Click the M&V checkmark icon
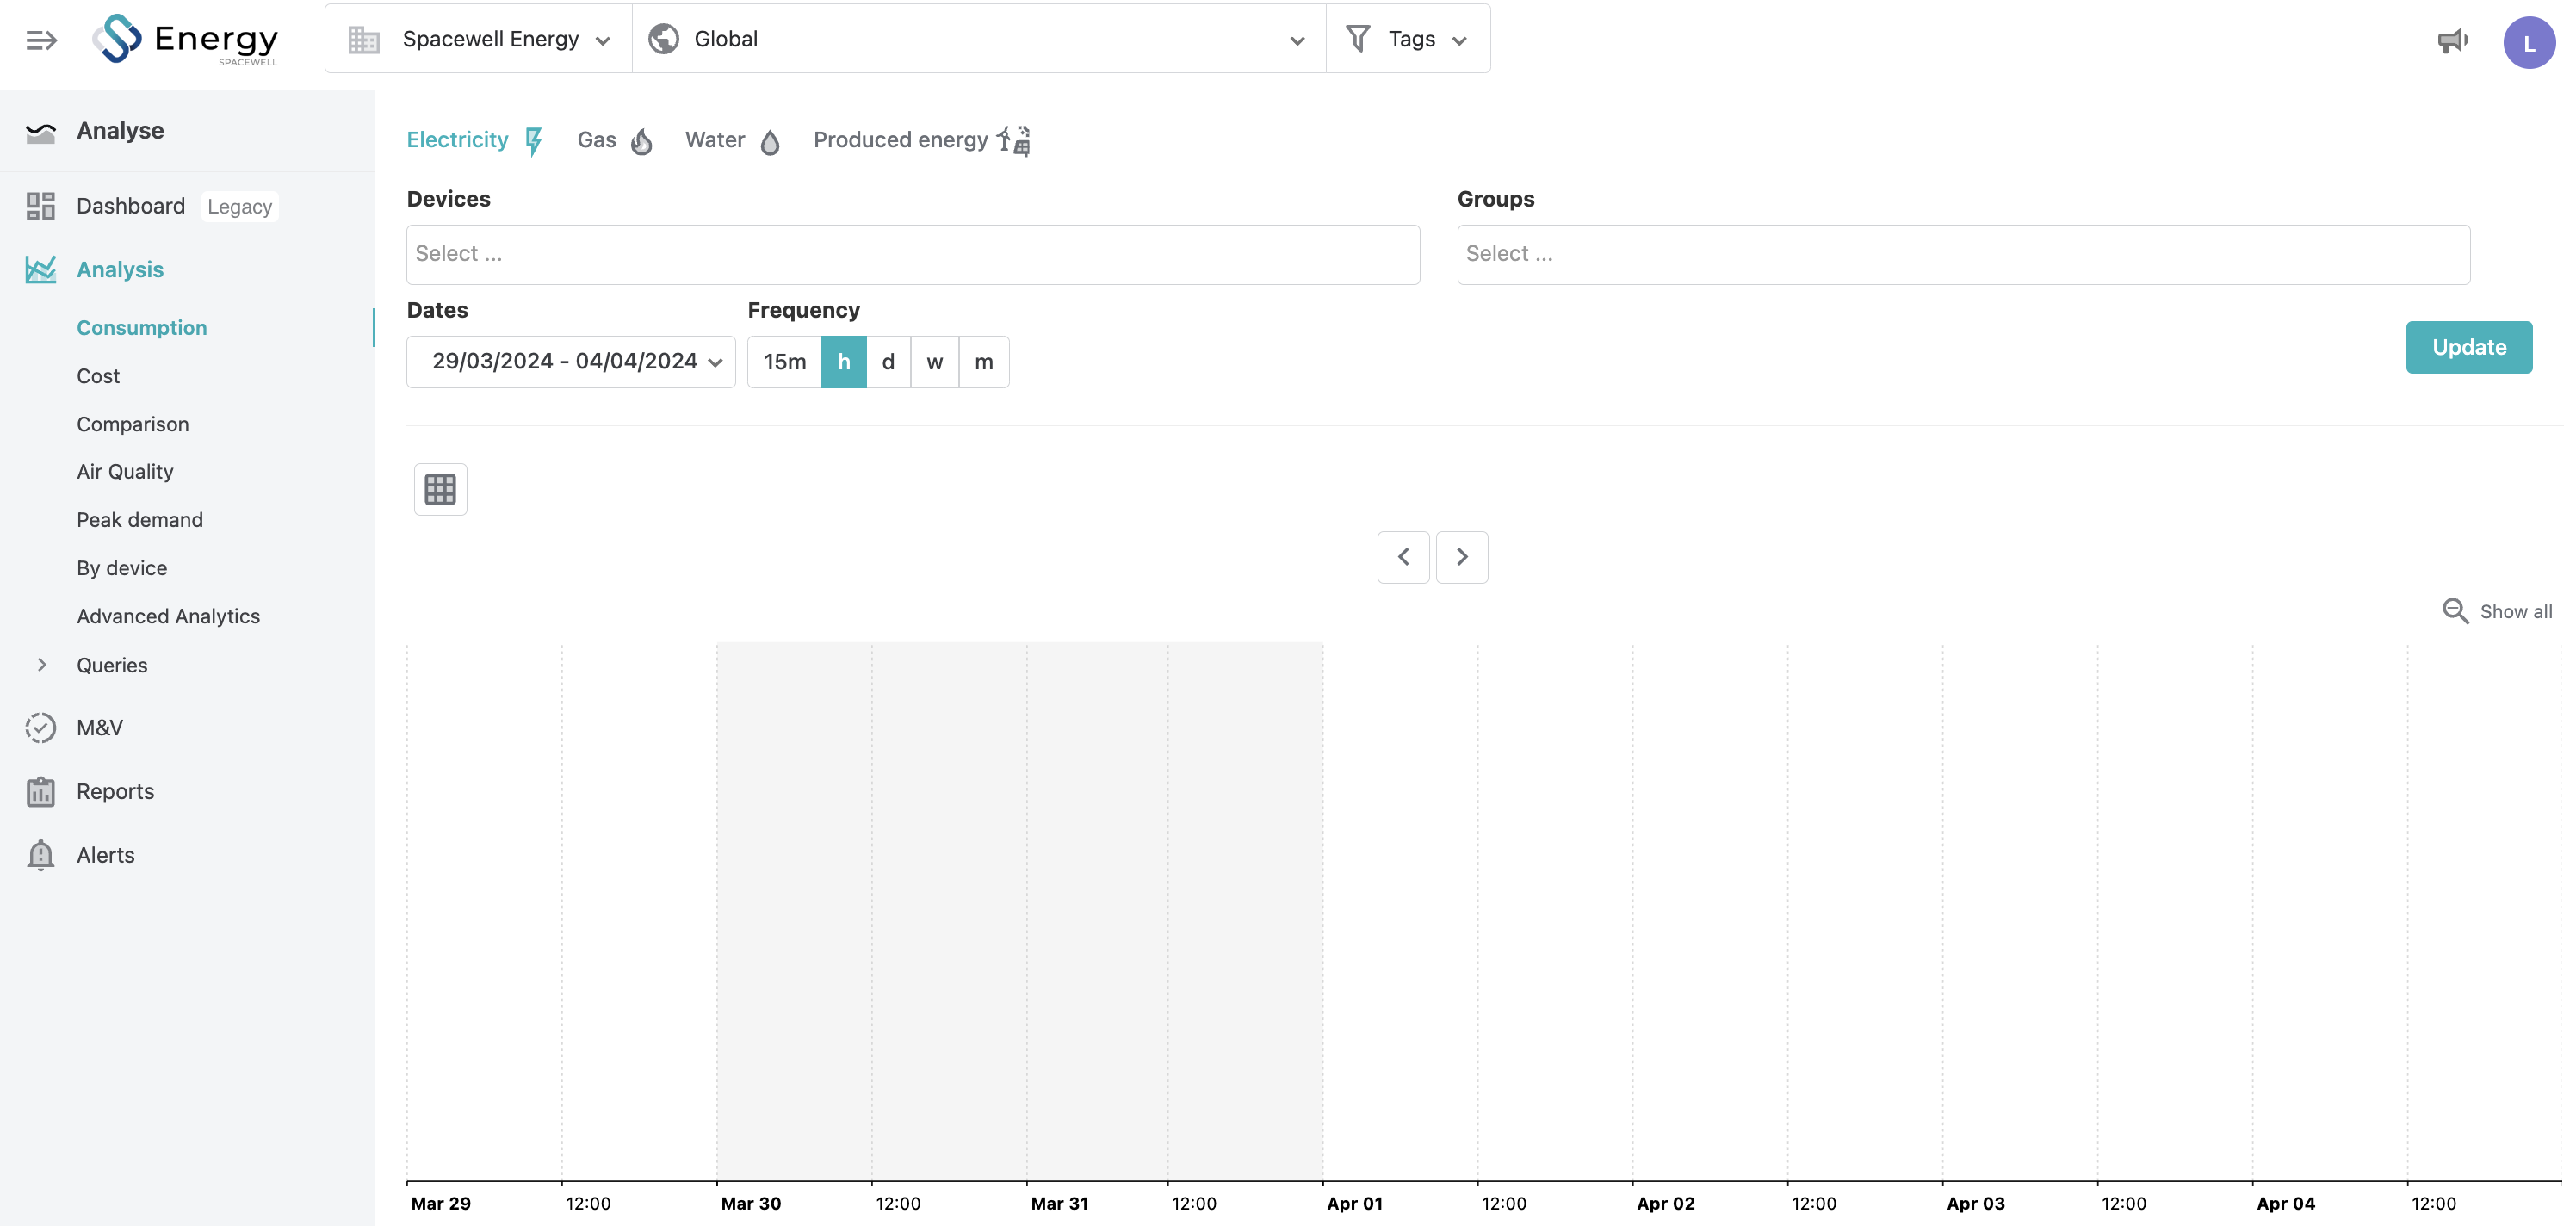The height and width of the screenshot is (1226, 2576). click(x=41, y=728)
